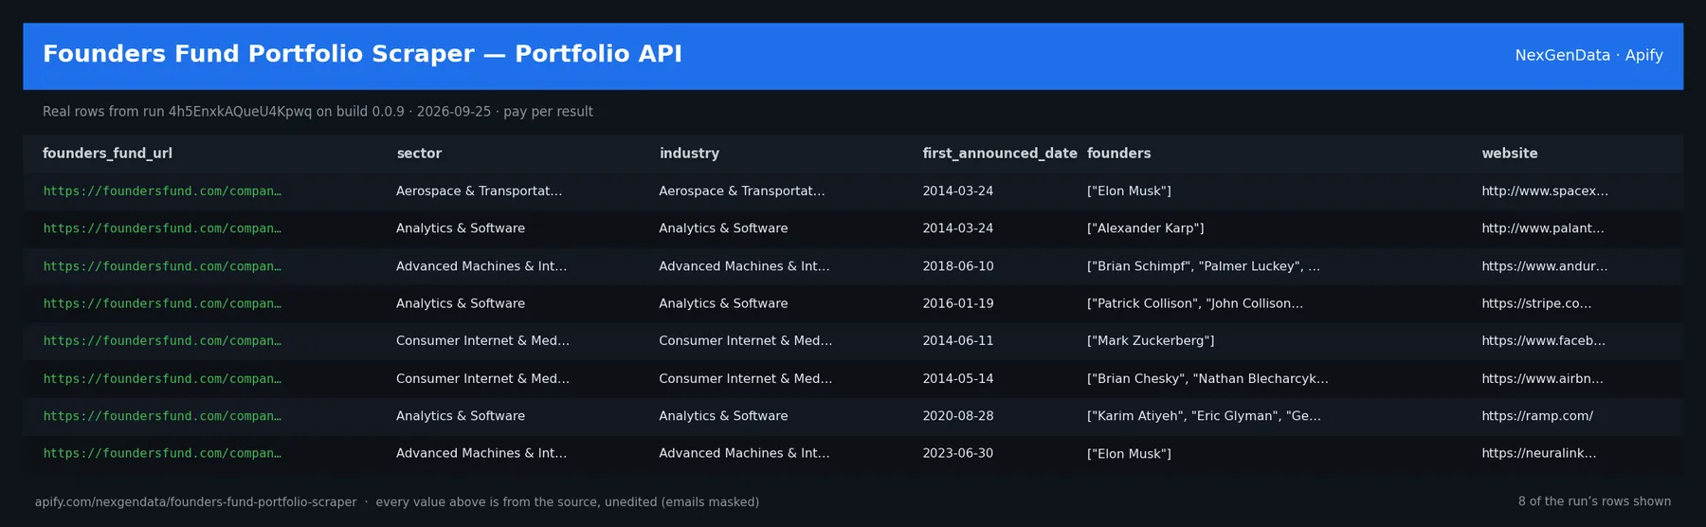The image size is (1706, 527).
Task: Select the https://ramp.com/ website cell
Action: 1537,416
